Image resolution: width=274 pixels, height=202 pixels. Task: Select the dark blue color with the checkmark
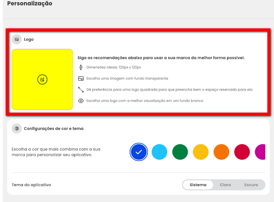pyautogui.click(x=139, y=152)
